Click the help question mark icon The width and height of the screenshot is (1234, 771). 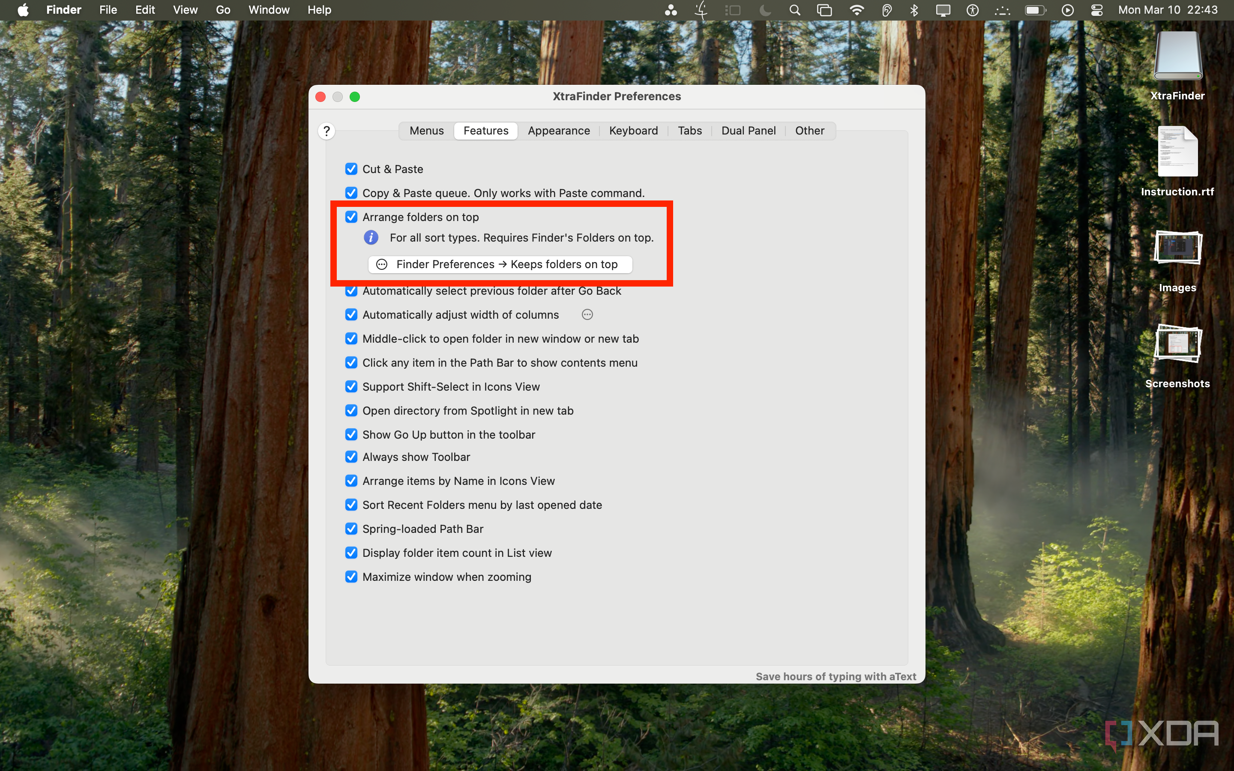point(326,131)
